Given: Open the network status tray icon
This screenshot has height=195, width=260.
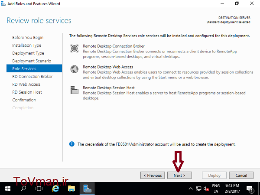Looking at the screenshot, I should 198,188.
